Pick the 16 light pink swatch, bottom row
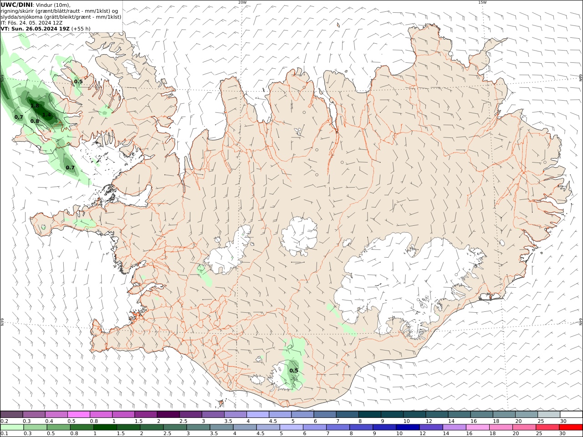 point(477,427)
